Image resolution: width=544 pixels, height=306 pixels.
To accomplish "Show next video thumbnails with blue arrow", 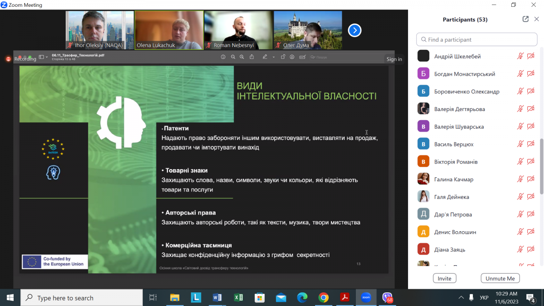I will (355, 30).
